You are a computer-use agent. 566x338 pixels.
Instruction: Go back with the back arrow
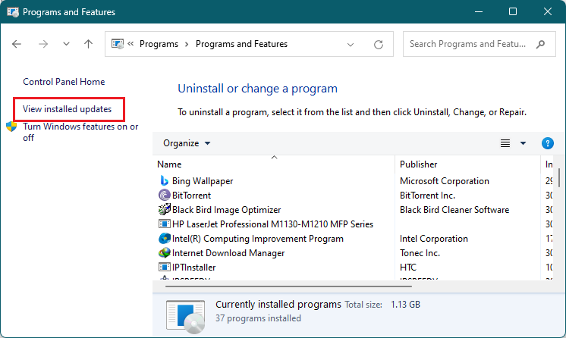coord(17,44)
